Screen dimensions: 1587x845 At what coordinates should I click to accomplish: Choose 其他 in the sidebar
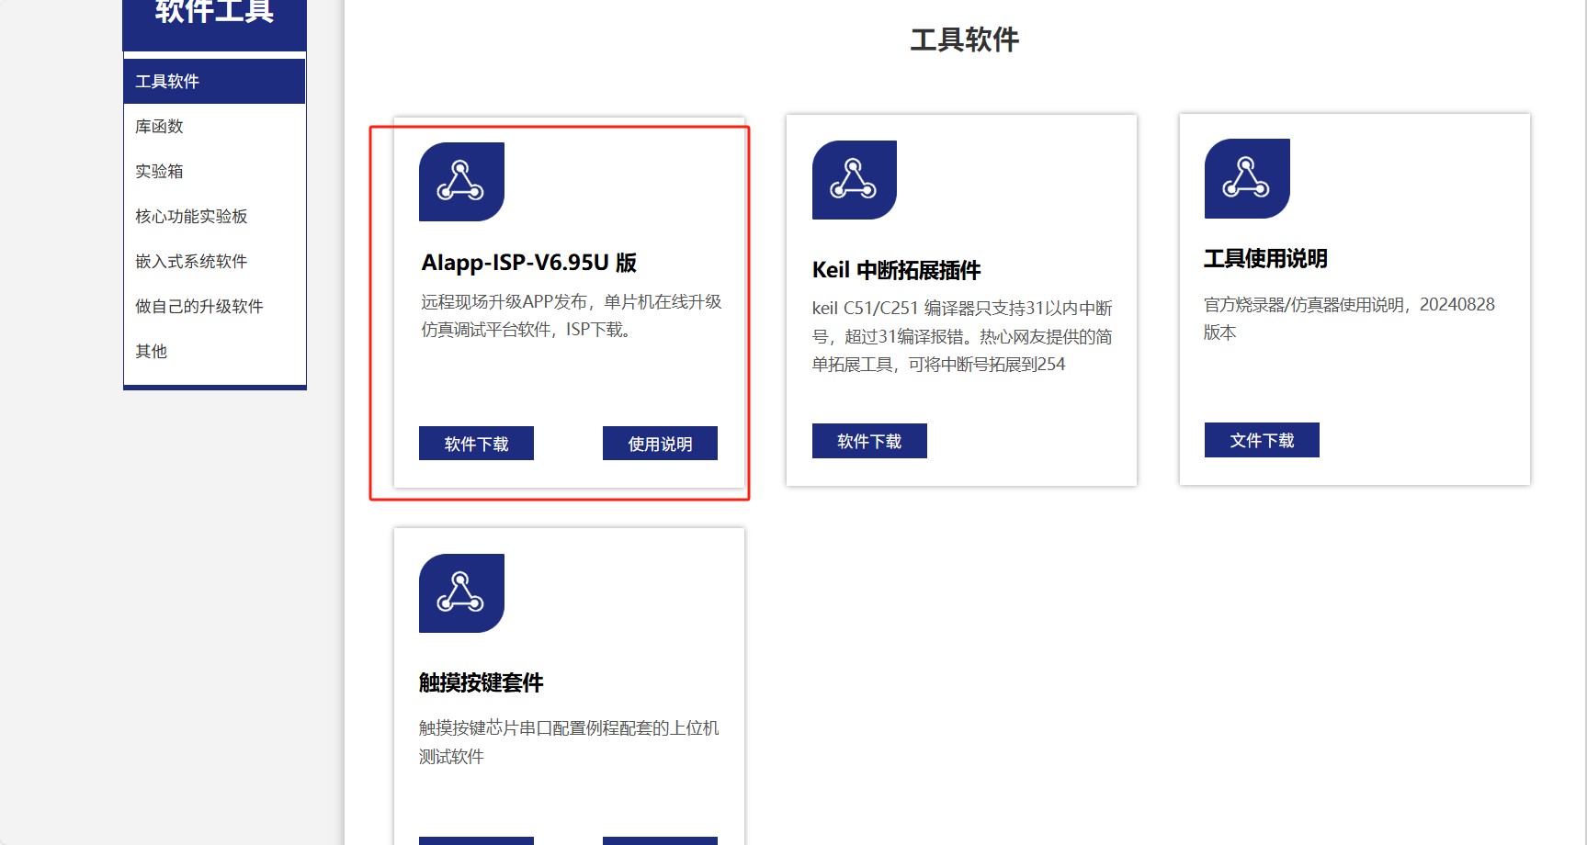click(214, 352)
